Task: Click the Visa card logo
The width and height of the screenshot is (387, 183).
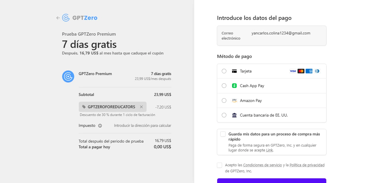Action: click(293, 71)
